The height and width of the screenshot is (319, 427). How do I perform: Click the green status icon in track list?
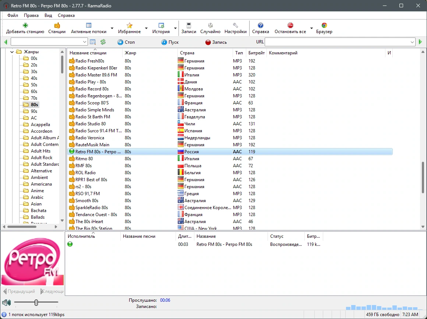(x=70, y=244)
